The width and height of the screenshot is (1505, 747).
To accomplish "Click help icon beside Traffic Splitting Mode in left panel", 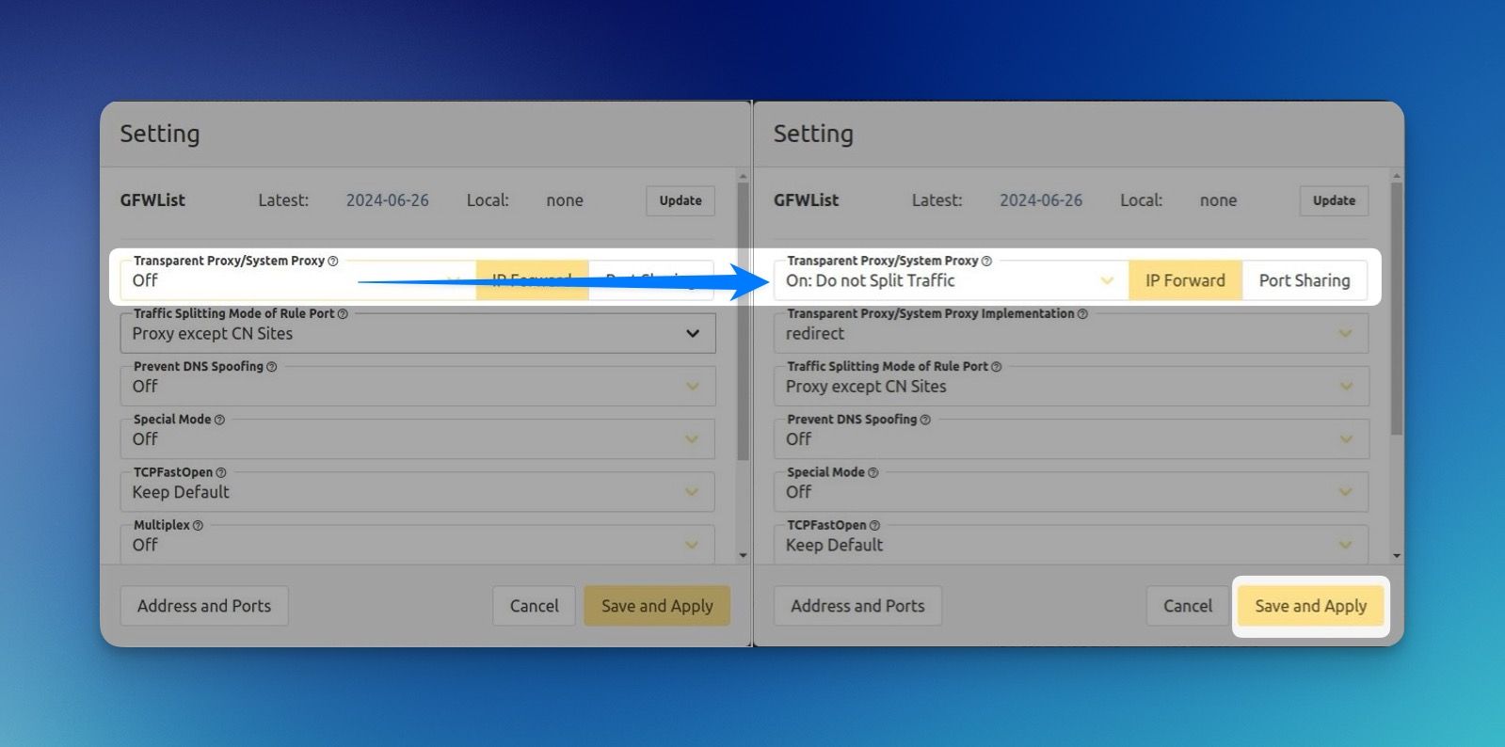I will pyautogui.click(x=343, y=313).
